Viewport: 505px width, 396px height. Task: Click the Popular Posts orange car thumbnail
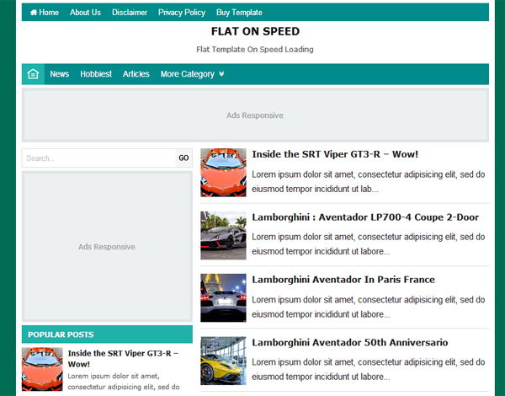coord(42,369)
